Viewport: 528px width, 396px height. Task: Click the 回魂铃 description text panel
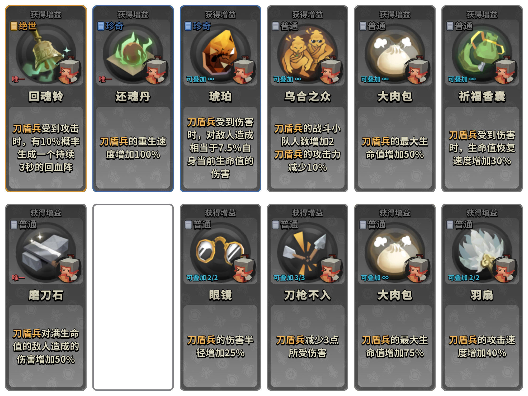point(46,147)
